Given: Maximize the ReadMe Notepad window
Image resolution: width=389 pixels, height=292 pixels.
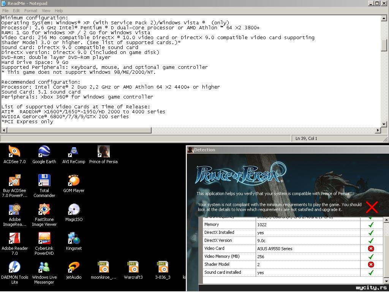Looking at the screenshot, I should coord(377,3).
